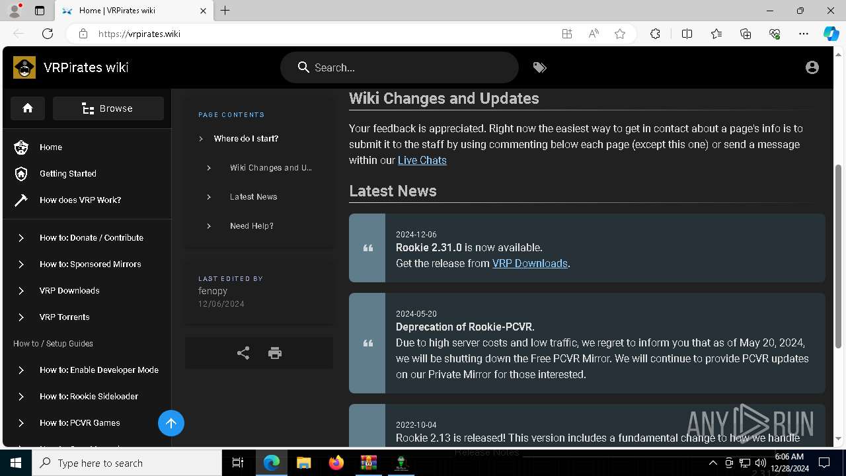Viewport: 846px width, 476px height.
Task: Open Task View on taskbar
Action: pos(238,463)
